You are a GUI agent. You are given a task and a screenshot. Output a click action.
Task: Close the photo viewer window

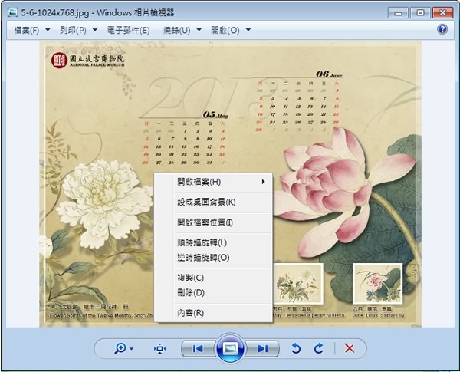tap(442, 12)
